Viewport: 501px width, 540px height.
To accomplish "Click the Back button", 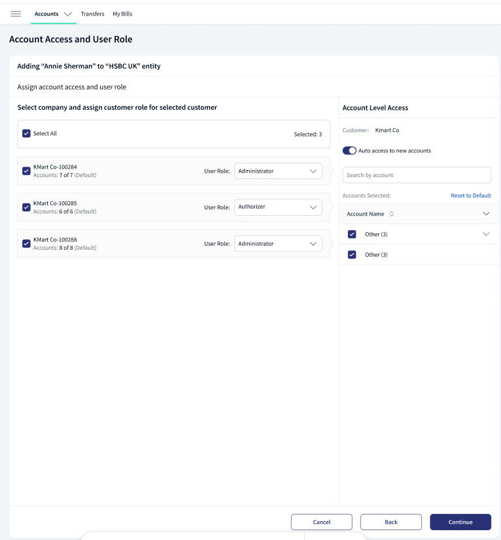I will pyautogui.click(x=390, y=522).
